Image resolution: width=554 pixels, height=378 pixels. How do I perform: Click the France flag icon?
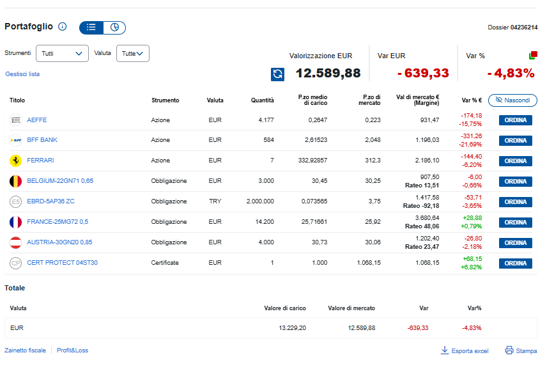15,222
